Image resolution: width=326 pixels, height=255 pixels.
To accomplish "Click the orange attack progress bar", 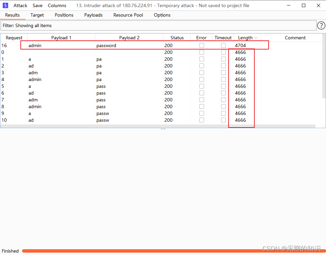I will click(174, 251).
